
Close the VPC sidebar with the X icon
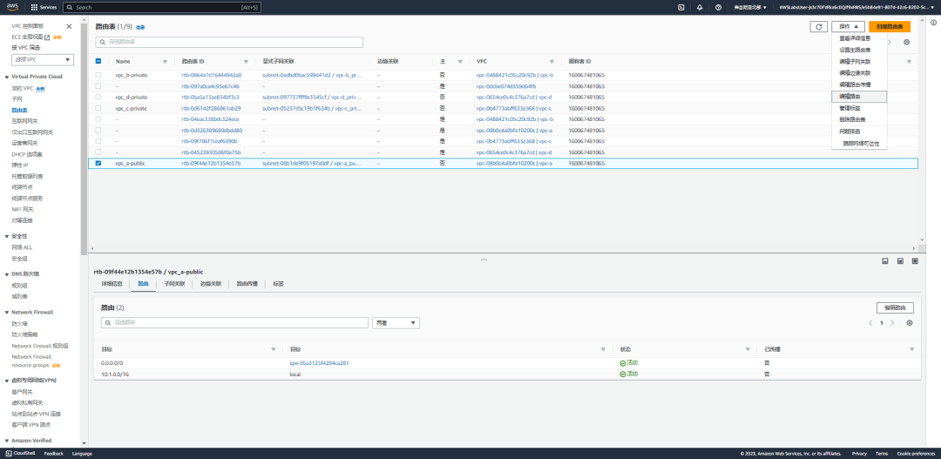click(69, 26)
